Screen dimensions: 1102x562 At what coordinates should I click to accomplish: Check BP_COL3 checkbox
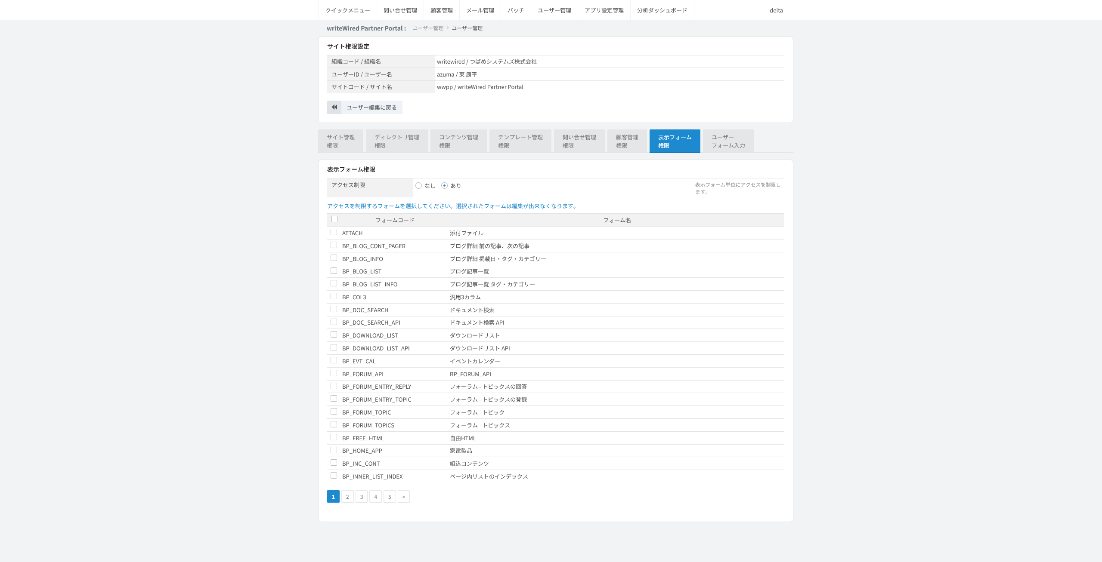(x=334, y=296)
